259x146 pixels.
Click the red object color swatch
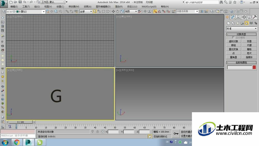coord(254,67)
